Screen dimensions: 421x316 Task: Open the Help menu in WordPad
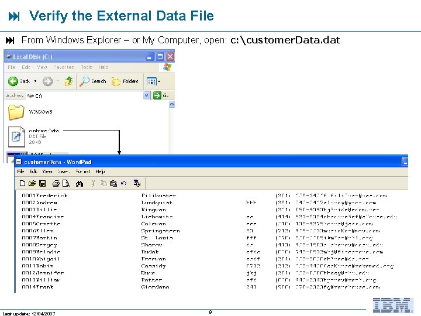click(x=100, y=171)
